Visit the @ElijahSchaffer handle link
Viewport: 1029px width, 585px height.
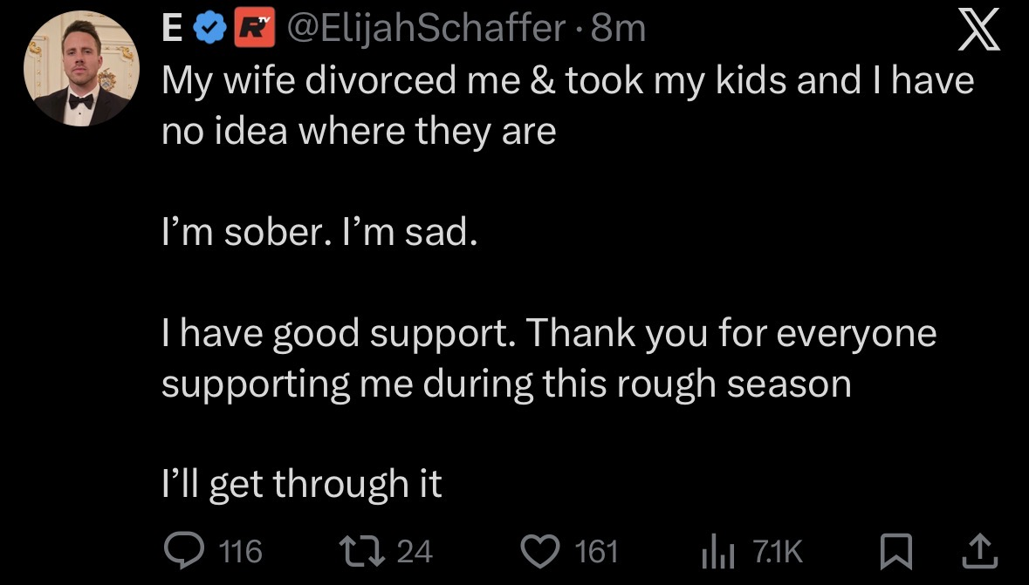tap(427, 28)
